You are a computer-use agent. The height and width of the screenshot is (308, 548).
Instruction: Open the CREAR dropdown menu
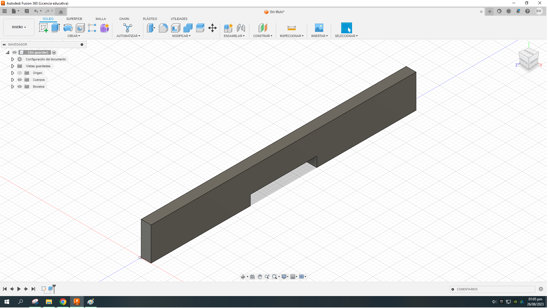73,36
